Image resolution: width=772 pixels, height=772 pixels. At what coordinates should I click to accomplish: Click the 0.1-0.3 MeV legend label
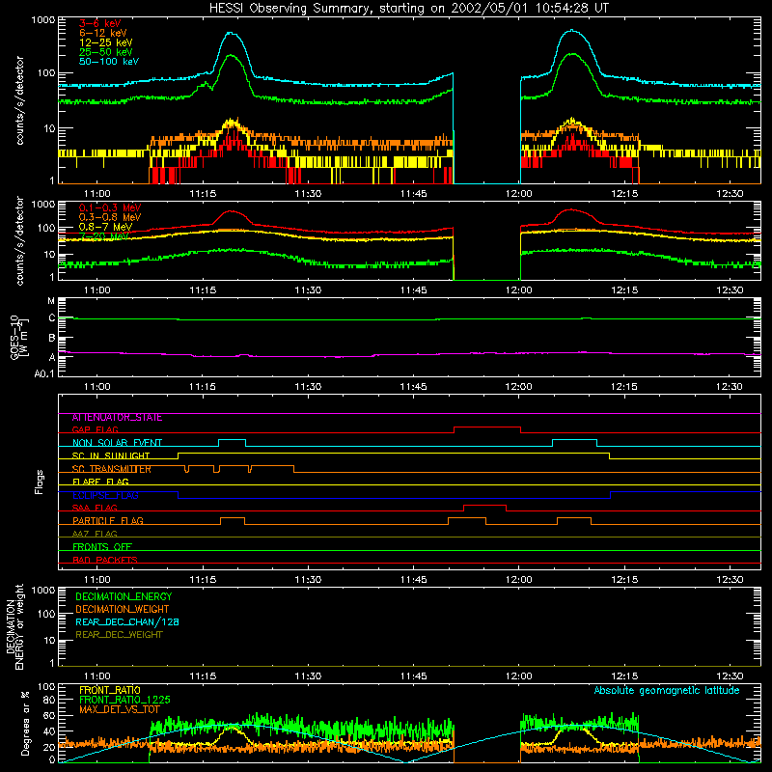[110, 208]
